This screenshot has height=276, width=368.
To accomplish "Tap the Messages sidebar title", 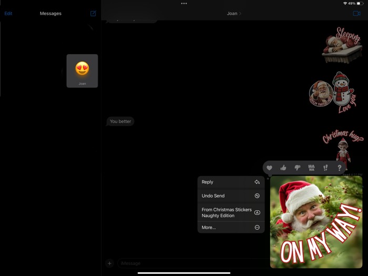I will [50, 13].
